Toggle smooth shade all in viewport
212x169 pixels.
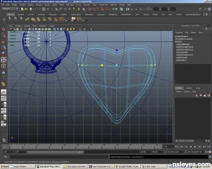[x=58, y=29]
